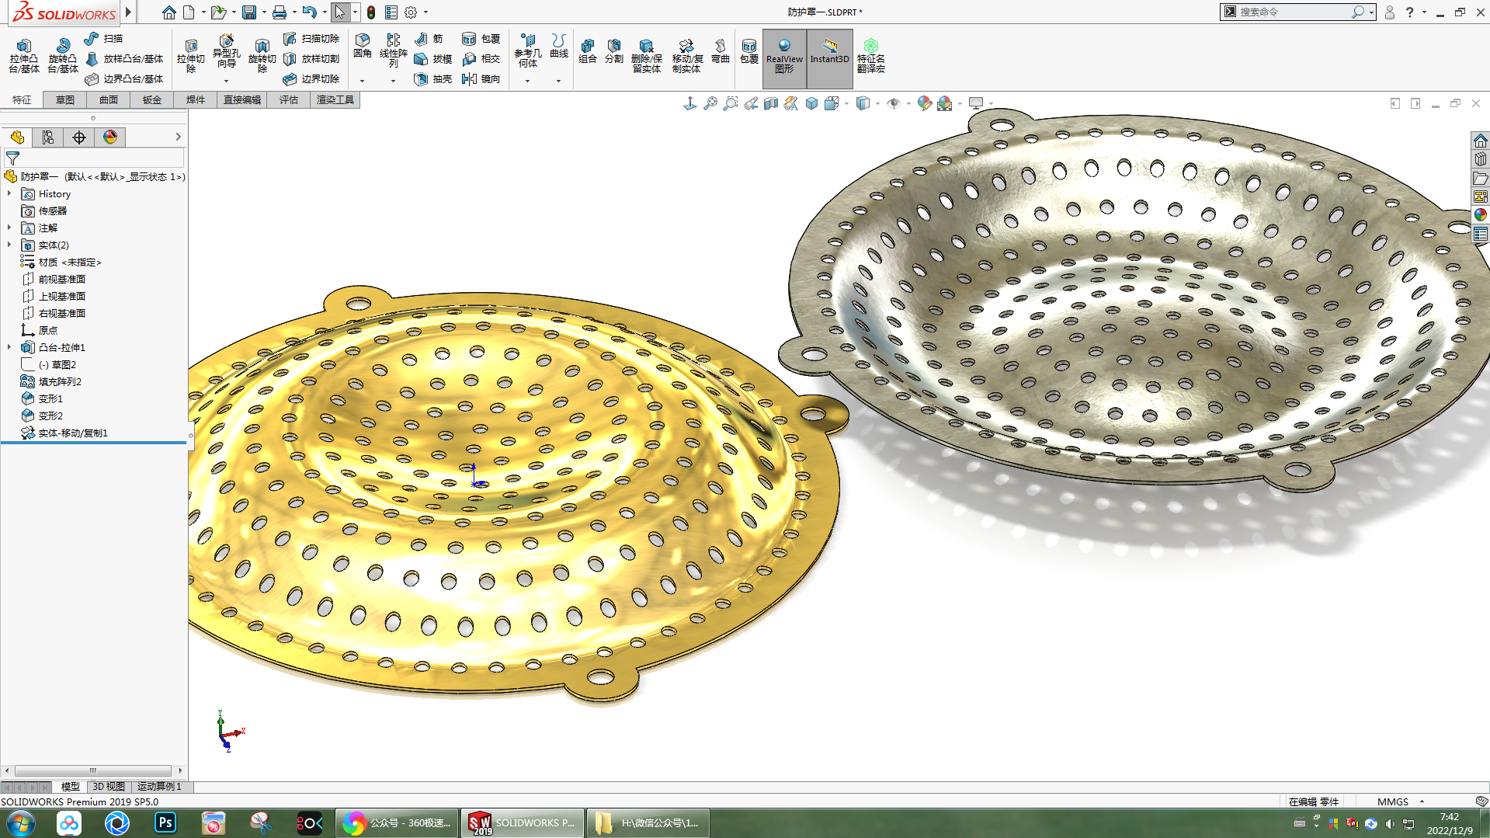Switch to the 钣金 (Sheet Metal) tab
The image size is (1490, 838).
pos(152,99)
